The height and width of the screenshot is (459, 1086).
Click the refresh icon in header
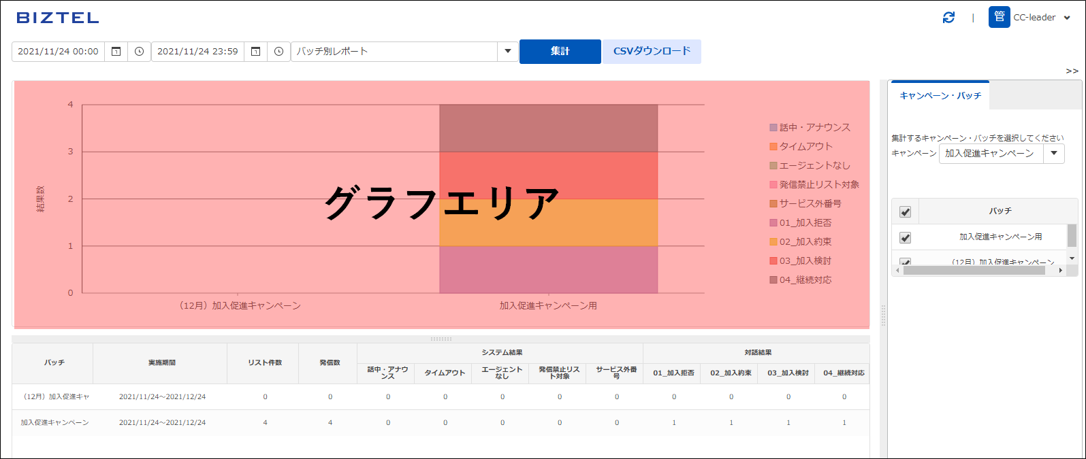tap(948, 18)
